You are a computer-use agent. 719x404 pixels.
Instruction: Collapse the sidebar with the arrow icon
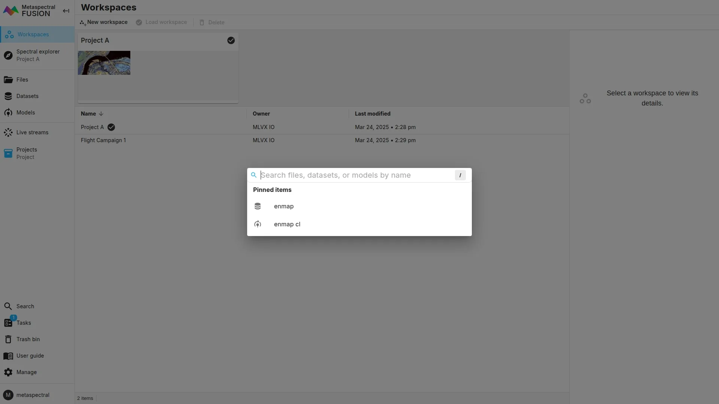(66, 11)
